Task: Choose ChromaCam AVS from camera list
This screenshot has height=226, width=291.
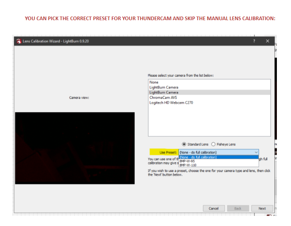Action: pos(209,98)
